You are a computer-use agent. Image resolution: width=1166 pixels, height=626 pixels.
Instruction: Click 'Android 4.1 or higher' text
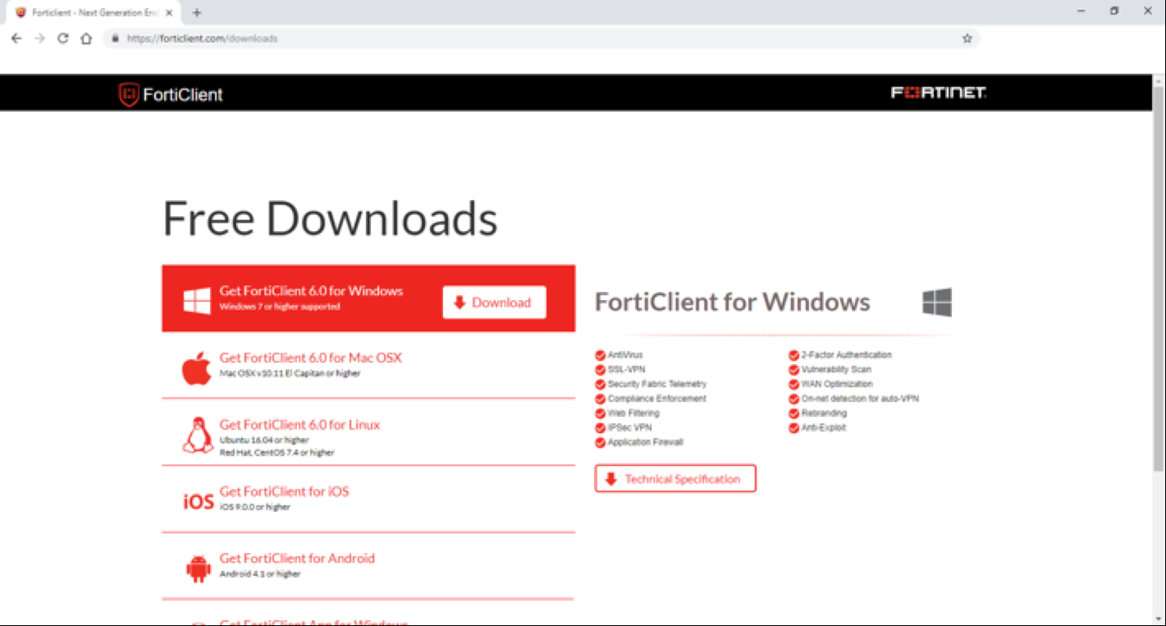click(x=260, y=574)
